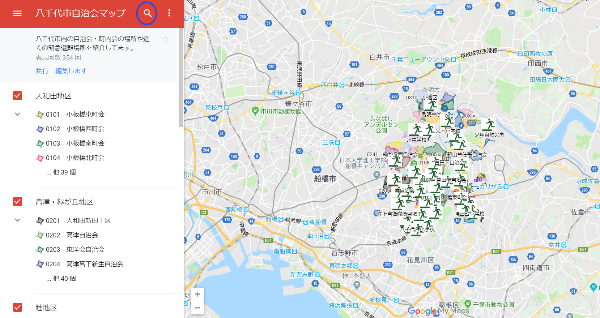
Task: Click the 0310 小池区 map label
Action: (x=422, y=98)
